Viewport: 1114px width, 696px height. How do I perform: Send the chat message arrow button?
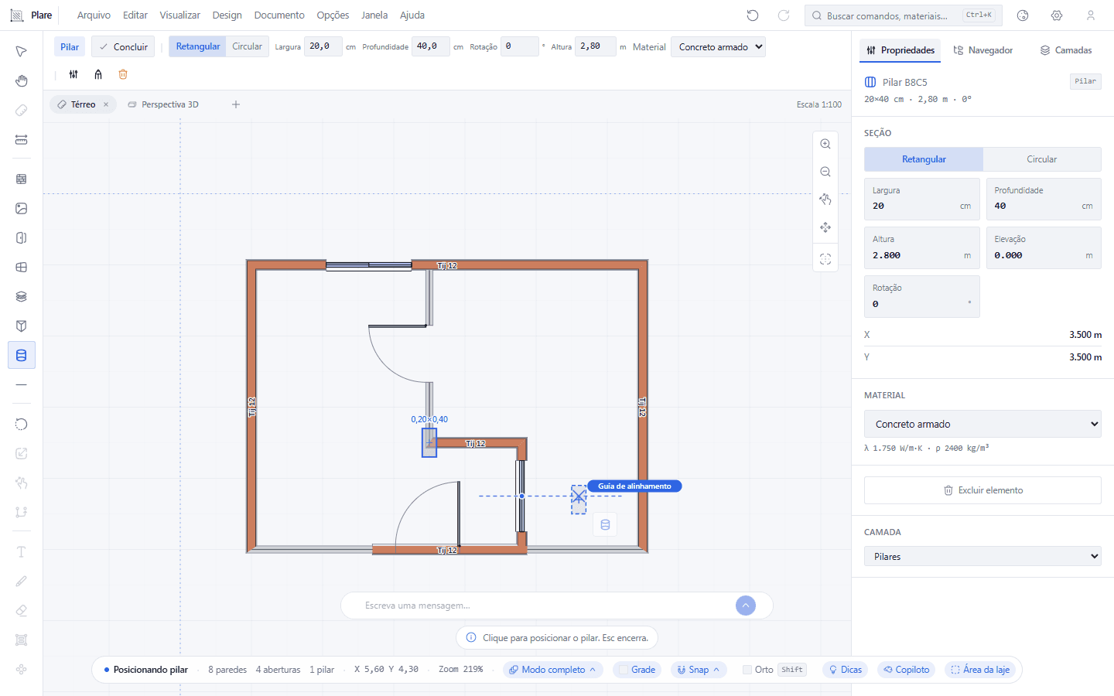pos(746,606)
